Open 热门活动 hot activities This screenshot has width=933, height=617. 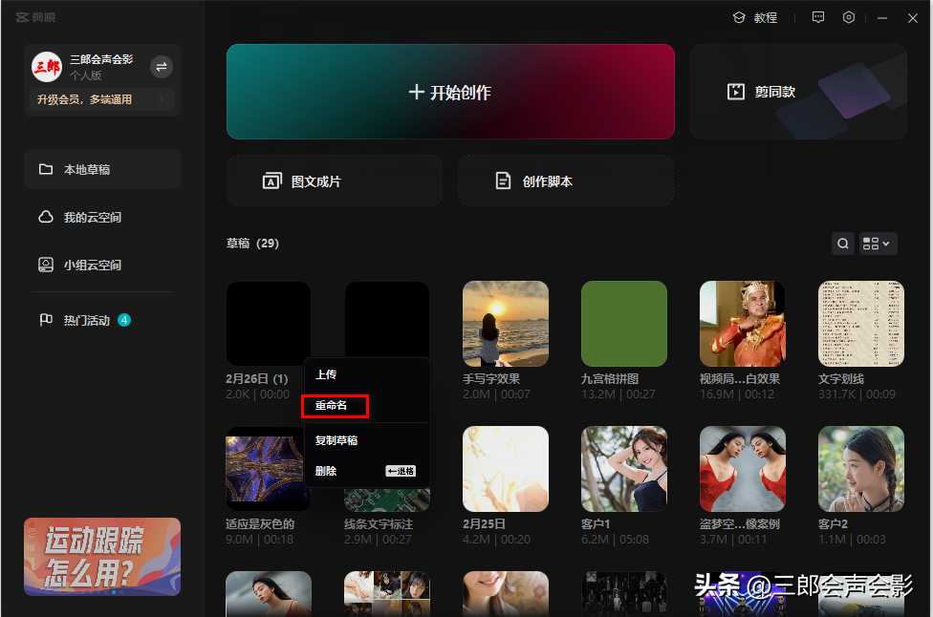86,320
